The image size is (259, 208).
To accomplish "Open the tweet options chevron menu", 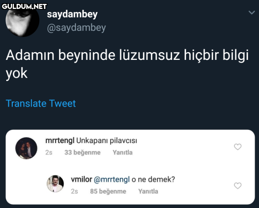I will point(250,13).
